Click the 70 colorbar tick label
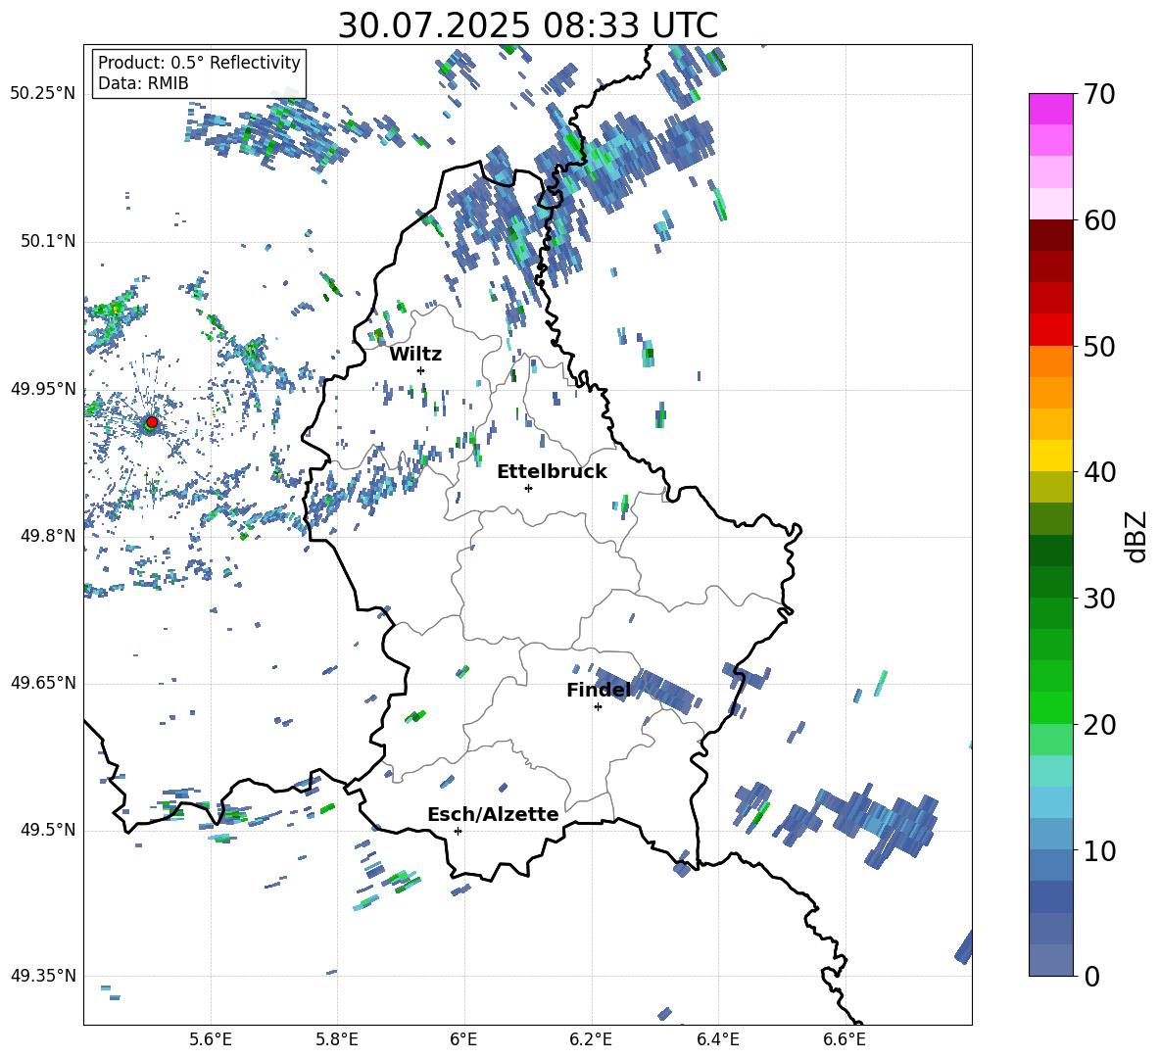The width and height of the screenshot is (1160, 1059). click(x=1098, y=94)
